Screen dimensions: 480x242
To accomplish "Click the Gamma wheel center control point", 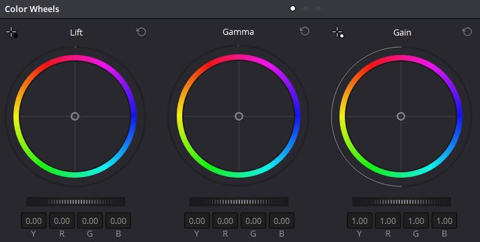I will point(239,116).
